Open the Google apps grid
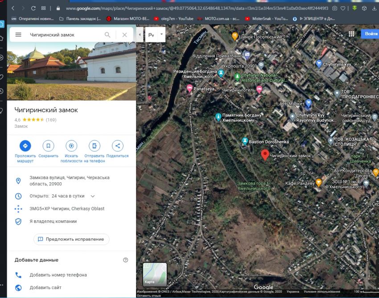The image size is (379, 298). (351, 34)
